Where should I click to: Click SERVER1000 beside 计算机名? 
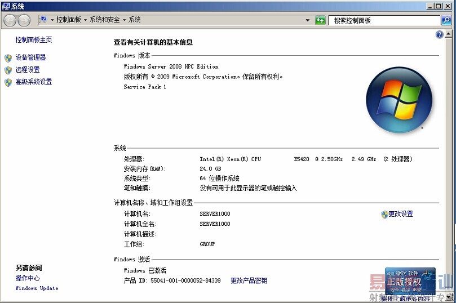(x=215, y=214)
